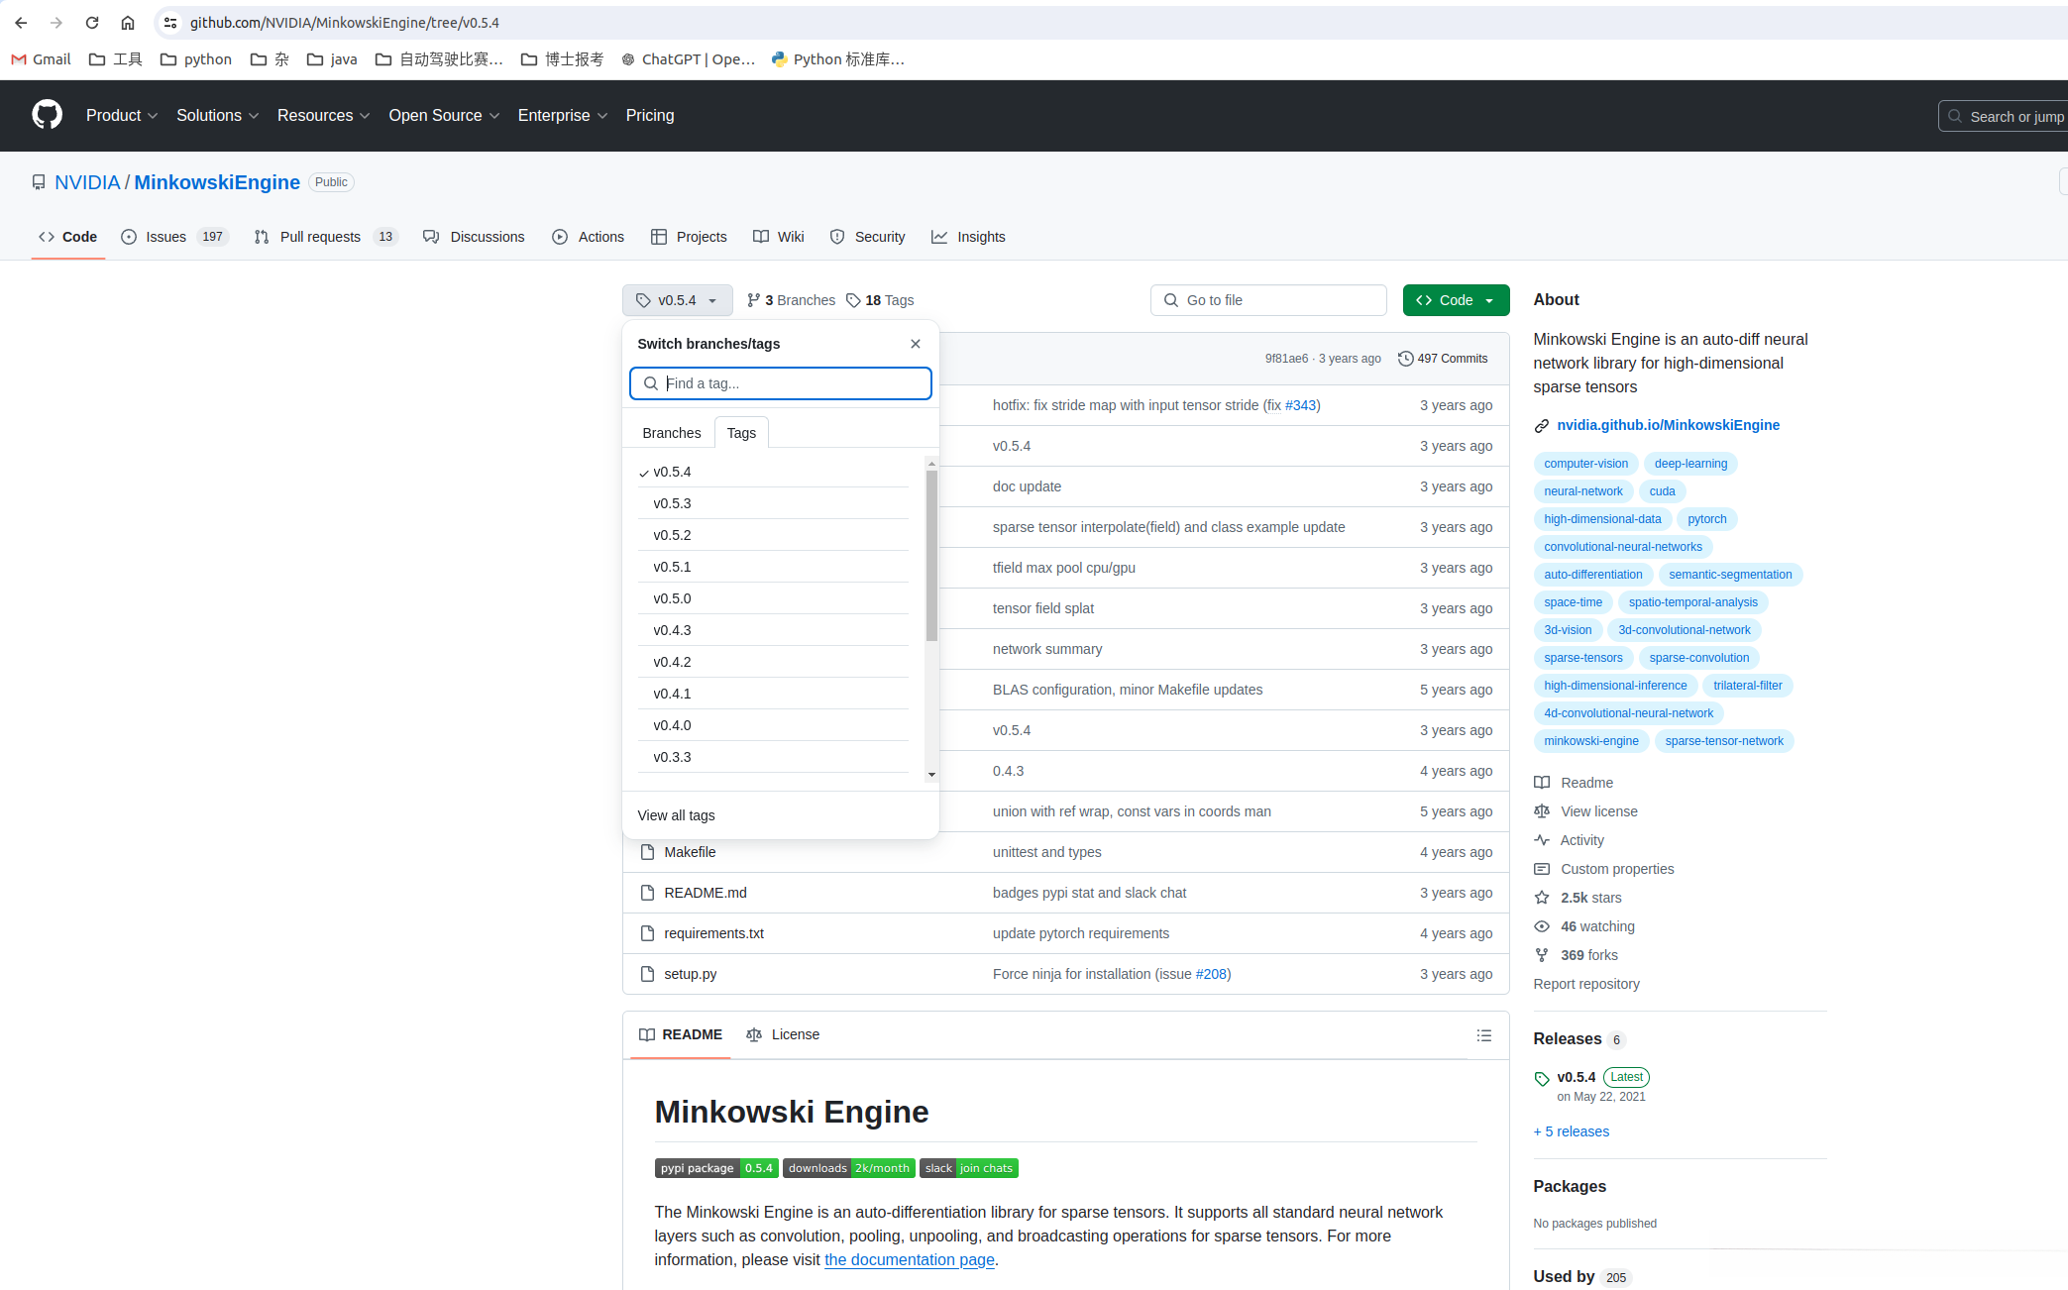Click the browser home icon
Image resolution: width=2068 pixels, height=1290 pixels.
click(128, 22)
